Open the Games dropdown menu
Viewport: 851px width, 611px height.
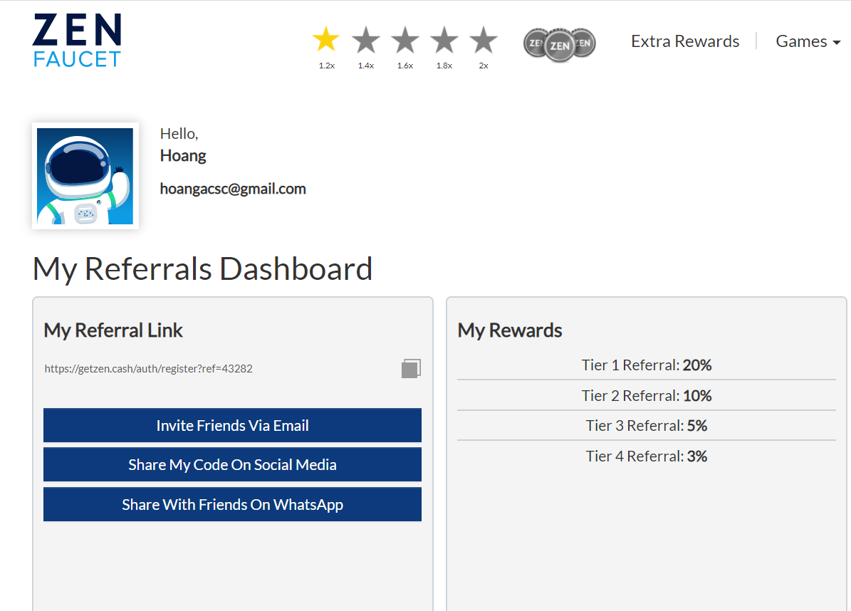click(808, 41)
